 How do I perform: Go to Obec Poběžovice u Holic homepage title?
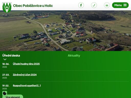(33, 6)
